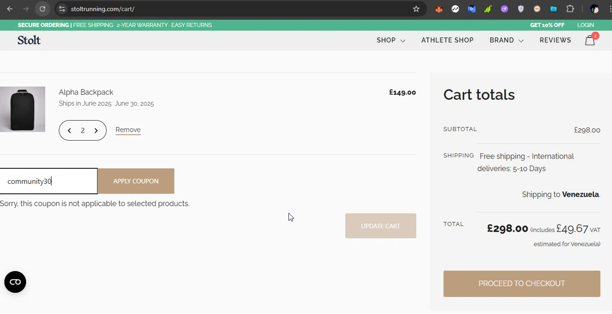Bookmark this page with the star icon
Viewport: 612px width, 314px height.
click(x=416, y=9)
